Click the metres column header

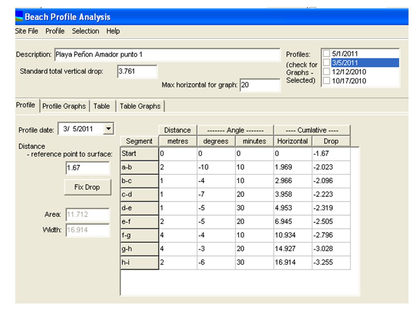pos(178,141)
